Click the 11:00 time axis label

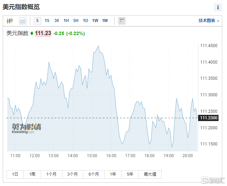click(15, 156)
